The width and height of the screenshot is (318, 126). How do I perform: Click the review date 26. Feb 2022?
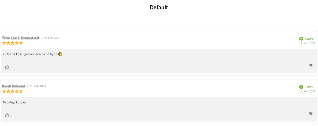[x=38, y=86]
